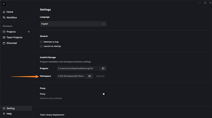Browse Program folder with folder icon

coord(103,68)
